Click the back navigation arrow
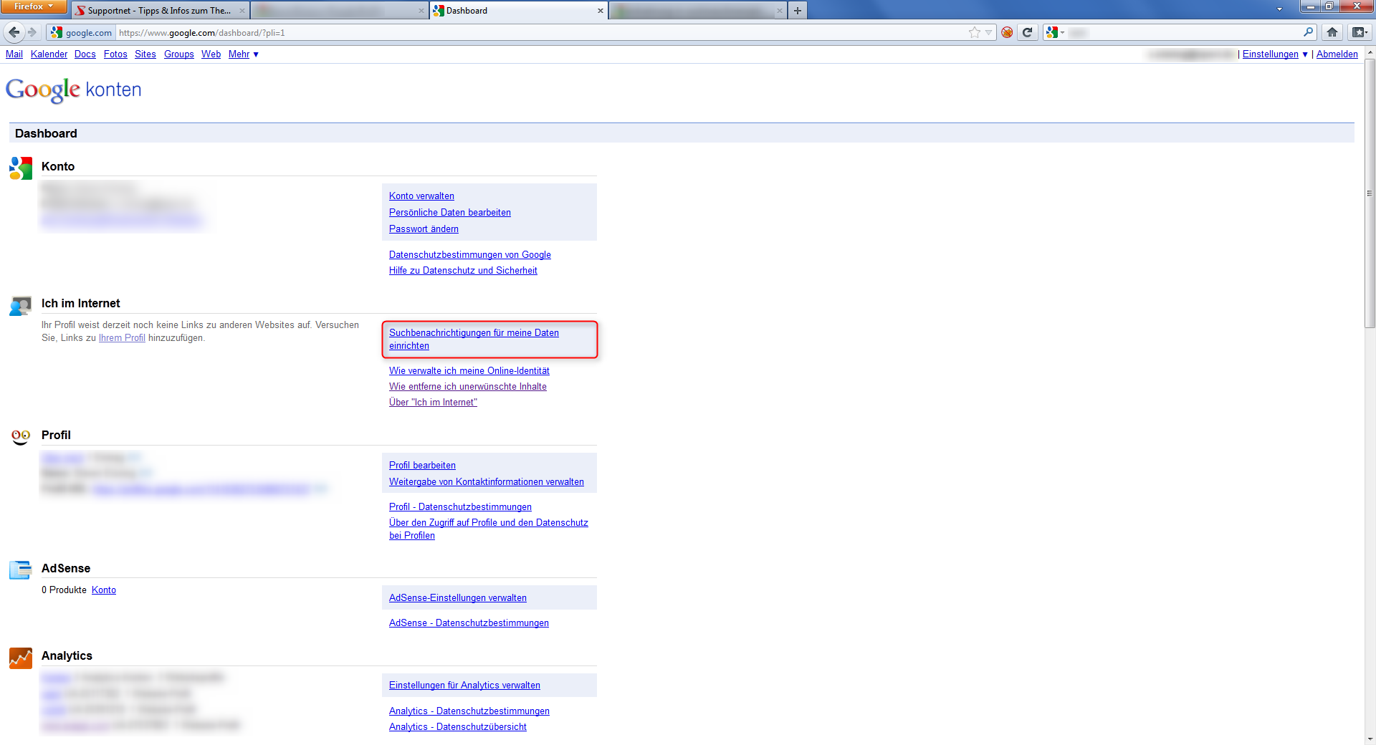This screenshot has height=745, width=1376. (x=13, y=32)
